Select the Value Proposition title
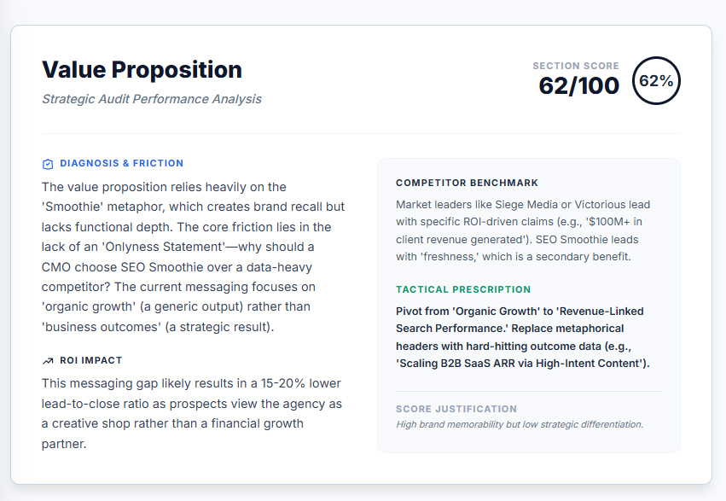This screenshot has width=726, height=501. 142,70
